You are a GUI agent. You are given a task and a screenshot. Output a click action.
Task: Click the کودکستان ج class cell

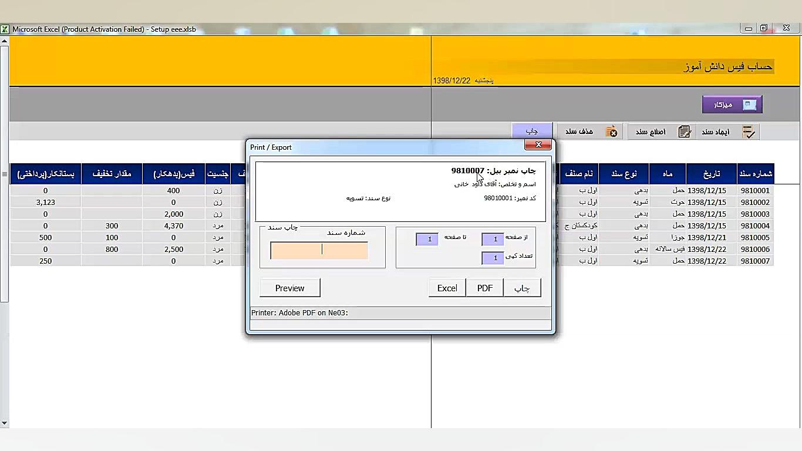click(x=580, y=225)
